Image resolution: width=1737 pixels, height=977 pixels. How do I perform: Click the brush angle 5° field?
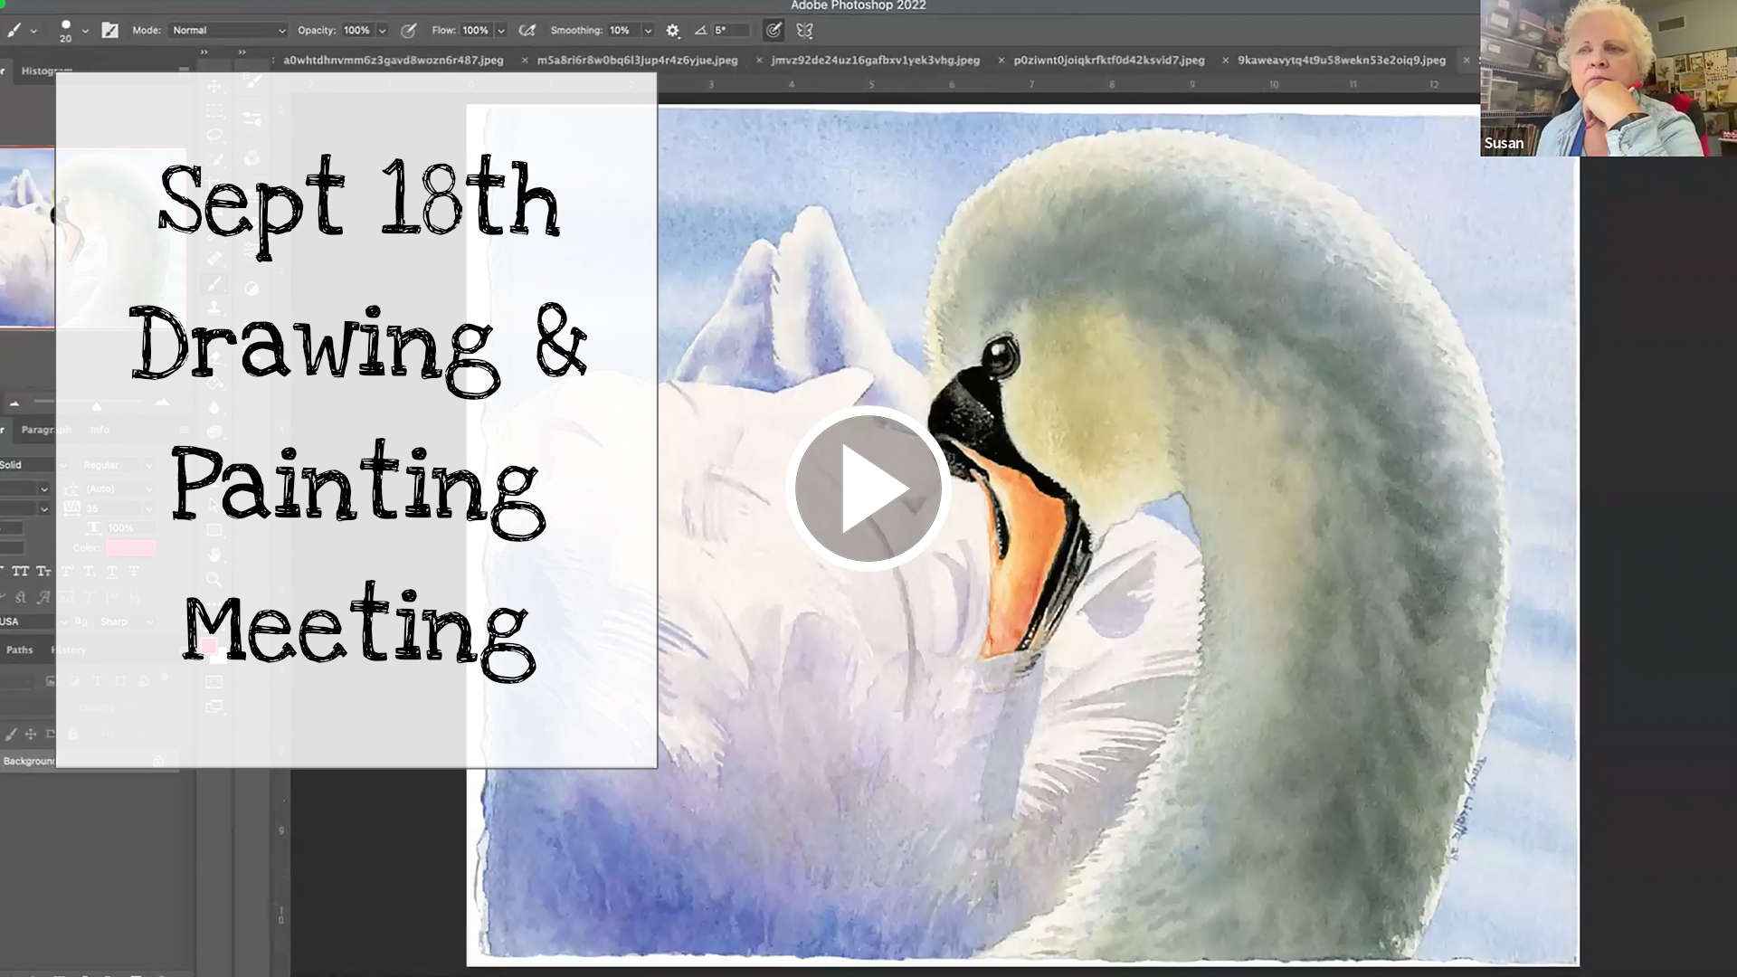point(731,31)
